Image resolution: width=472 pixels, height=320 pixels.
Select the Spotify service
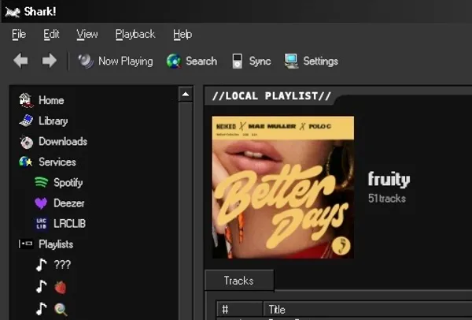tap(68, 182)
